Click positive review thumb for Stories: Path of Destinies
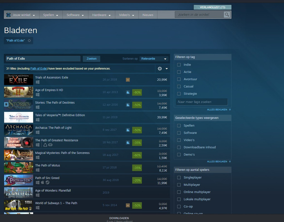This screenshot has height=222, width=284. (128, 105)
